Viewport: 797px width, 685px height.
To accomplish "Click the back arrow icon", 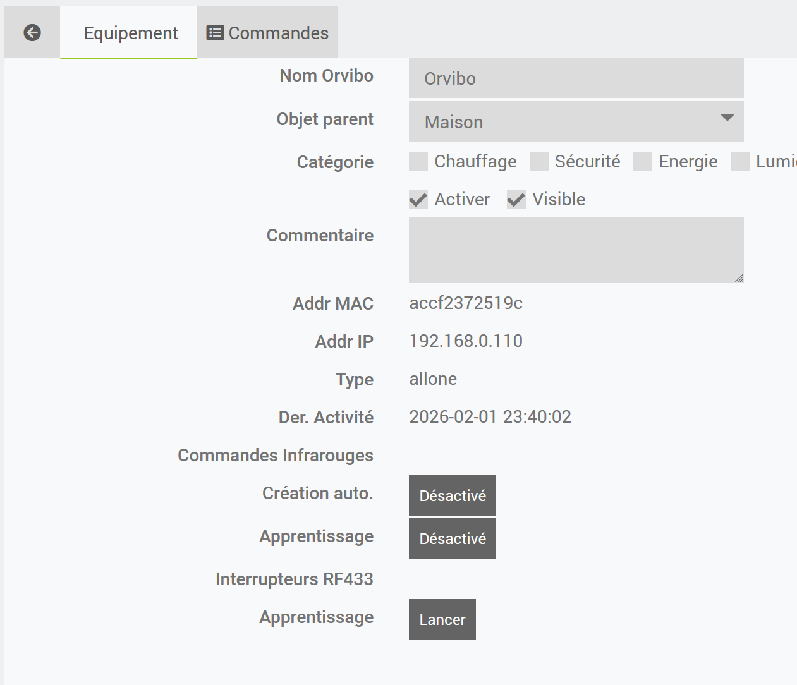I will (x=32, y=32).
